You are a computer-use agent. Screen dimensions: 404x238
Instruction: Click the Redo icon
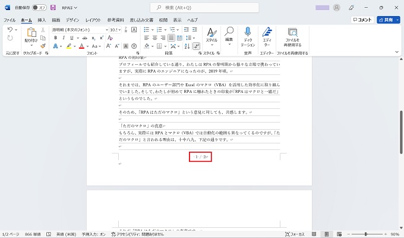10,38
